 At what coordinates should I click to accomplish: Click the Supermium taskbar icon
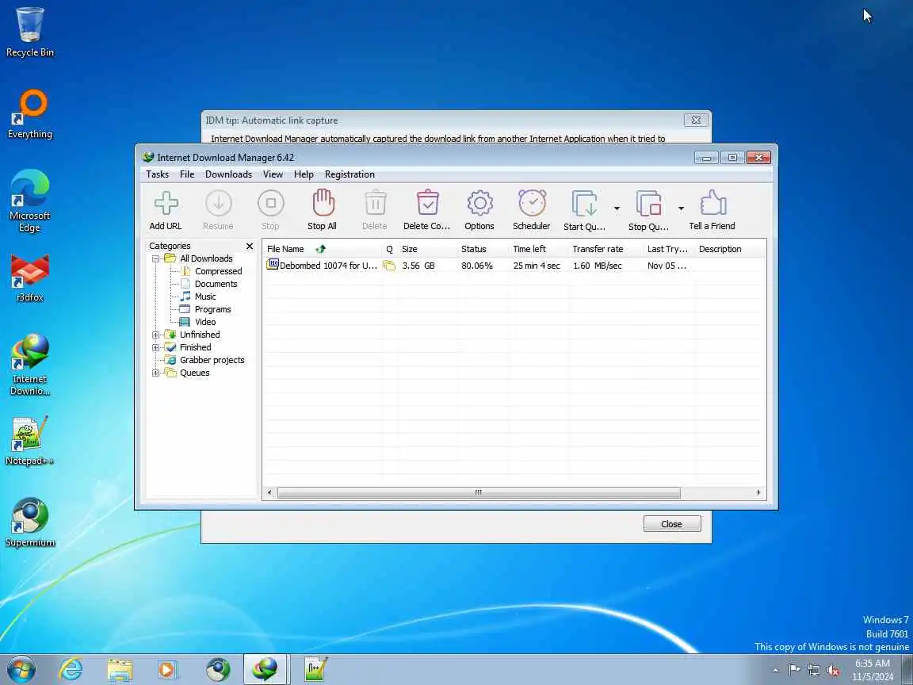tap(219, 669)
